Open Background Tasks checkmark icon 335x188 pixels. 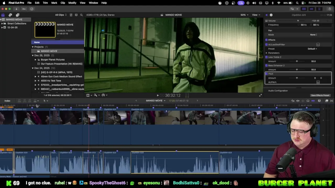pos(32,9)
